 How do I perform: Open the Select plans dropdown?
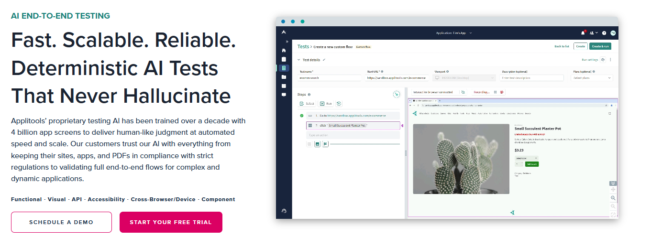click(592, 78)
